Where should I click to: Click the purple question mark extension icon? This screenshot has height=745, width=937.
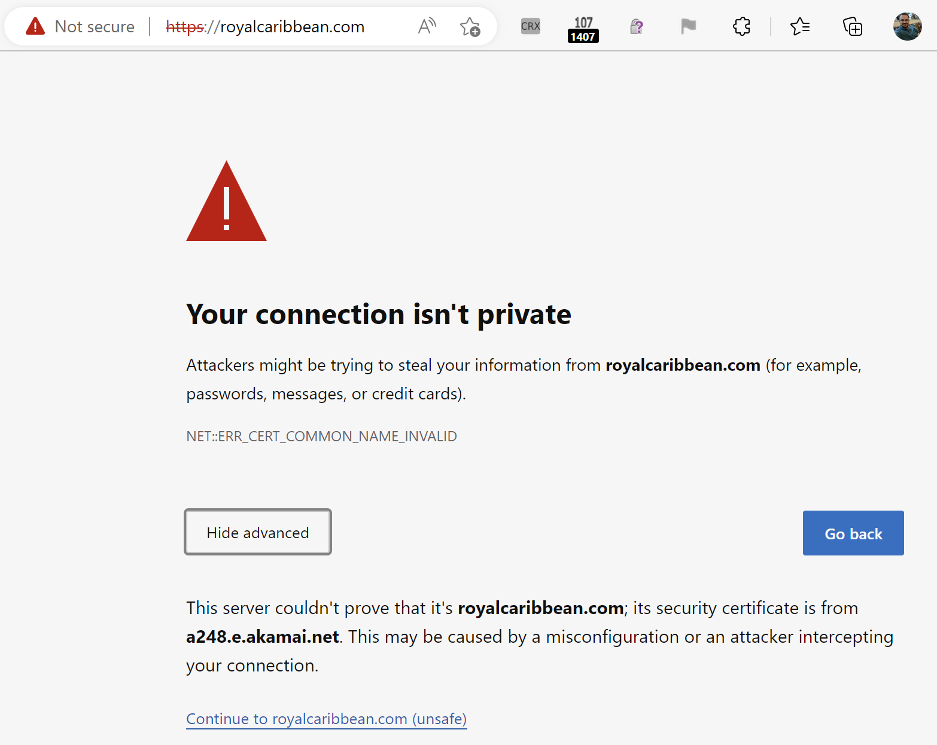point(636,26)
